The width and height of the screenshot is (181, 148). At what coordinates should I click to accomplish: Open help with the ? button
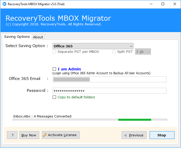point(12,135)
